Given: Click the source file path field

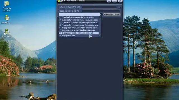Looking at the screenshot, I should click(x=99, y=7).
